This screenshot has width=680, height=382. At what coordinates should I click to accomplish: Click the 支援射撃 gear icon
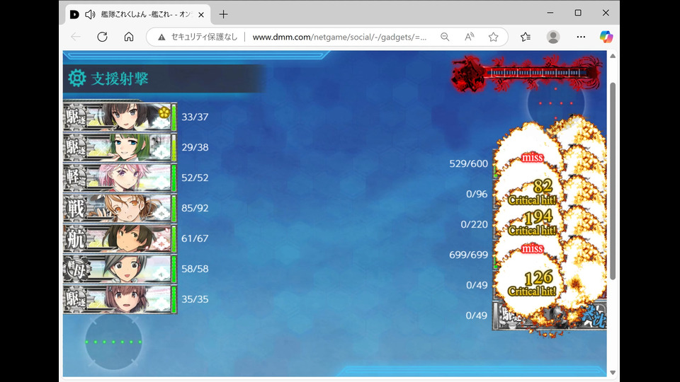[76, 78]
